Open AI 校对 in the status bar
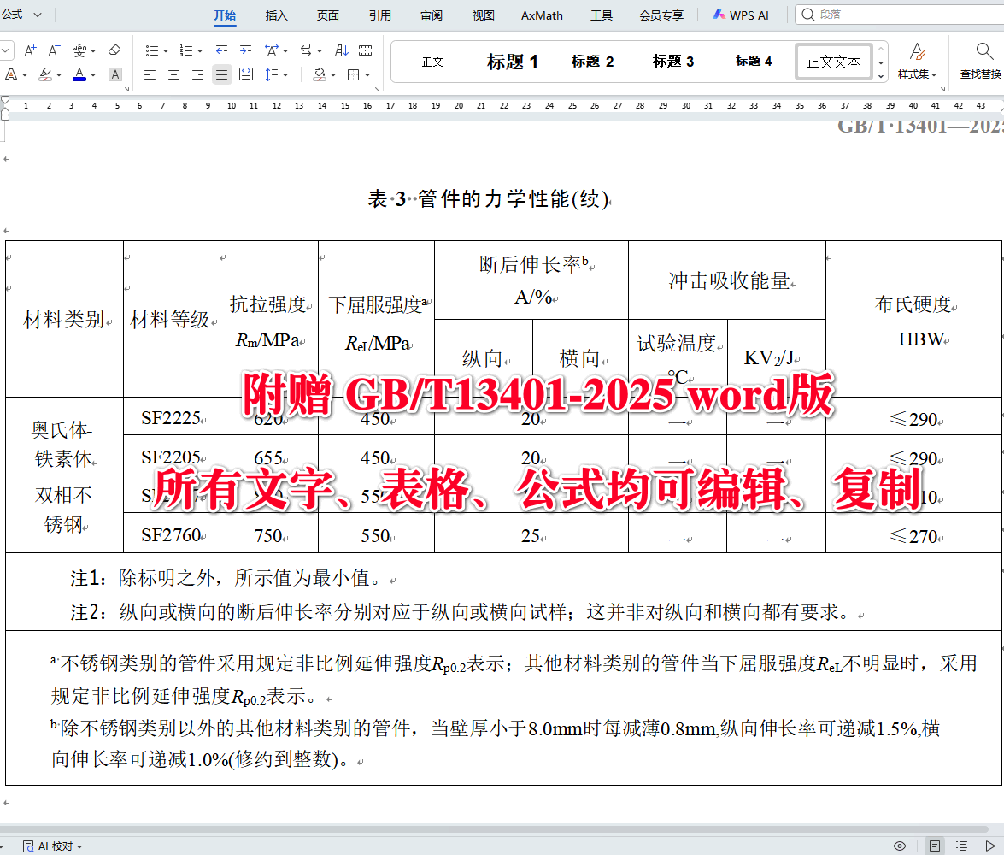 [x=47, y=846]
